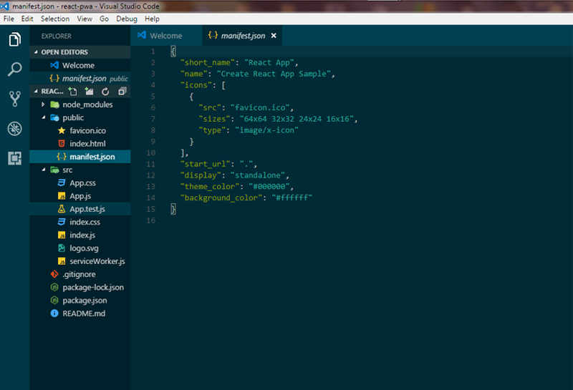Collapse the Open Editors section
Screen dimensions: 573x390
[37, 52]
